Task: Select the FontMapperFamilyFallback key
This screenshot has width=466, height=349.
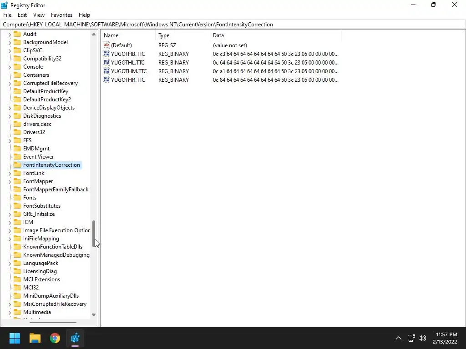Action: pos(56,189)
